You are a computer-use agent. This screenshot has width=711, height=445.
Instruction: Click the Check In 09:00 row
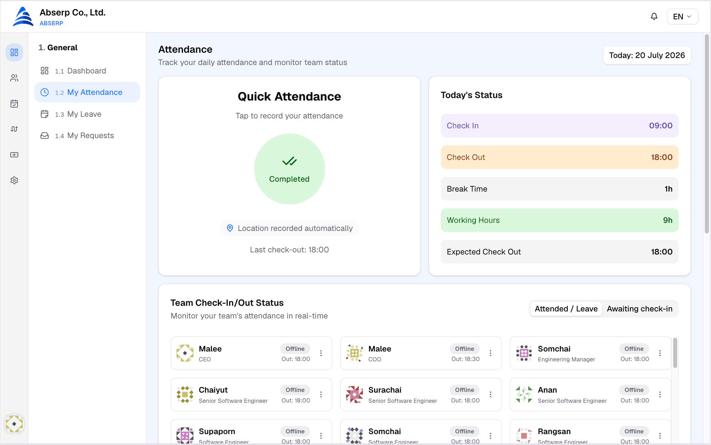coord(559,125)
